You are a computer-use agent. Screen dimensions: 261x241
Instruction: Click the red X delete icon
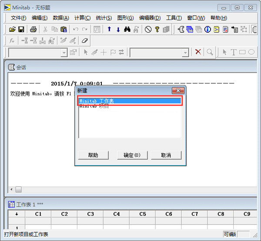(x=198, y=52)
